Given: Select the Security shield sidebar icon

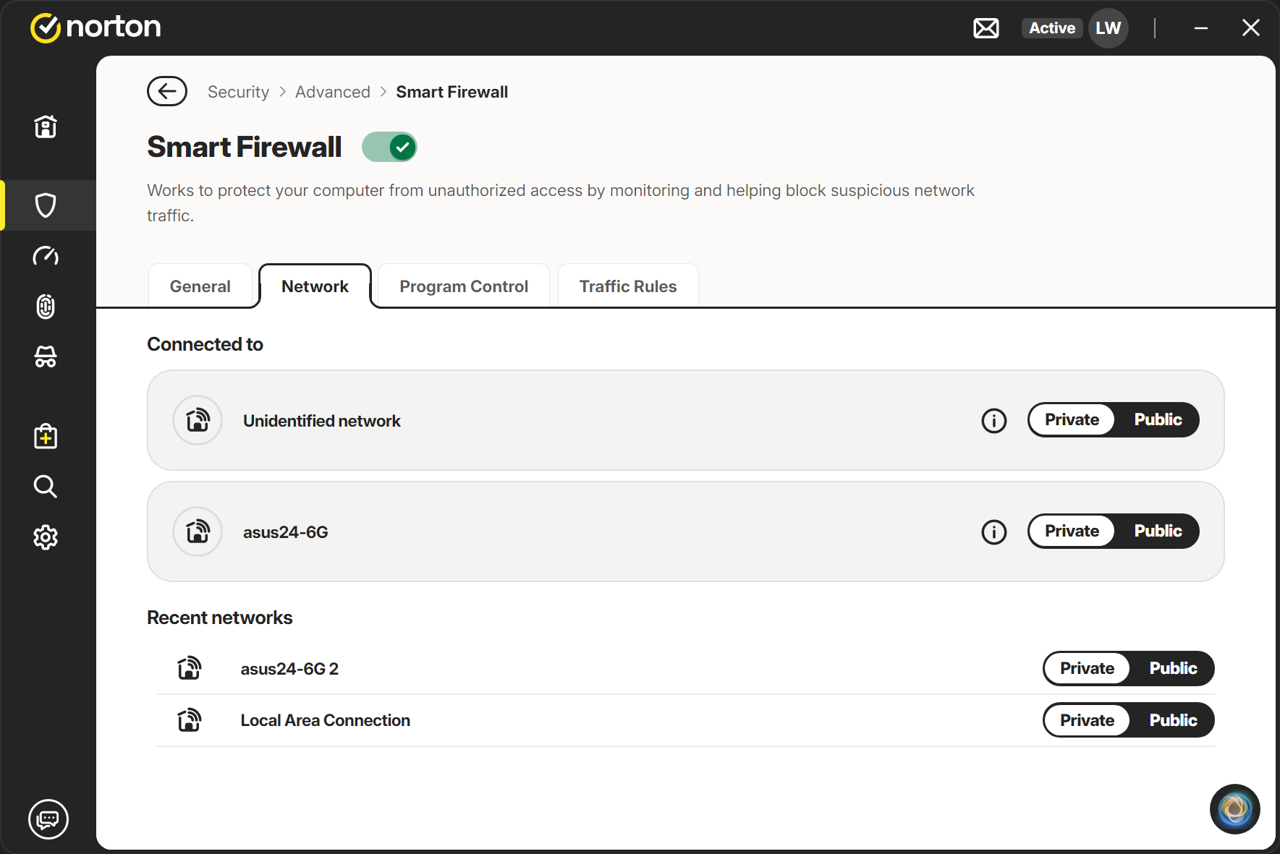Looking at the screenshot, I should point(46,205).
